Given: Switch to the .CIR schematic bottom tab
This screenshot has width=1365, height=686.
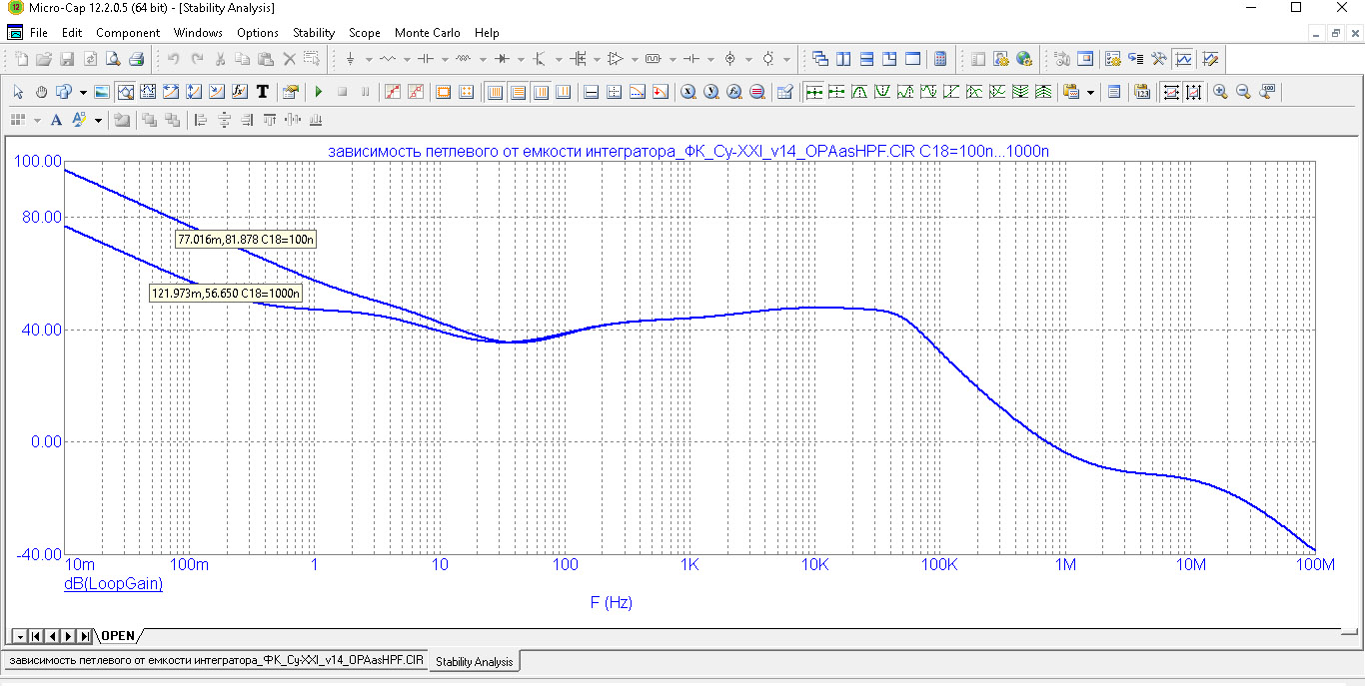Looking at the screenshot, I should 216,661.
